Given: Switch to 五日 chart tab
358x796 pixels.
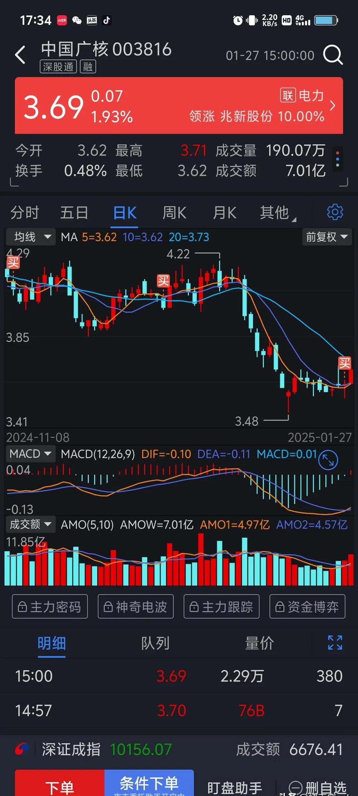Looking at the screenshot, I should (x=74, y=213).
